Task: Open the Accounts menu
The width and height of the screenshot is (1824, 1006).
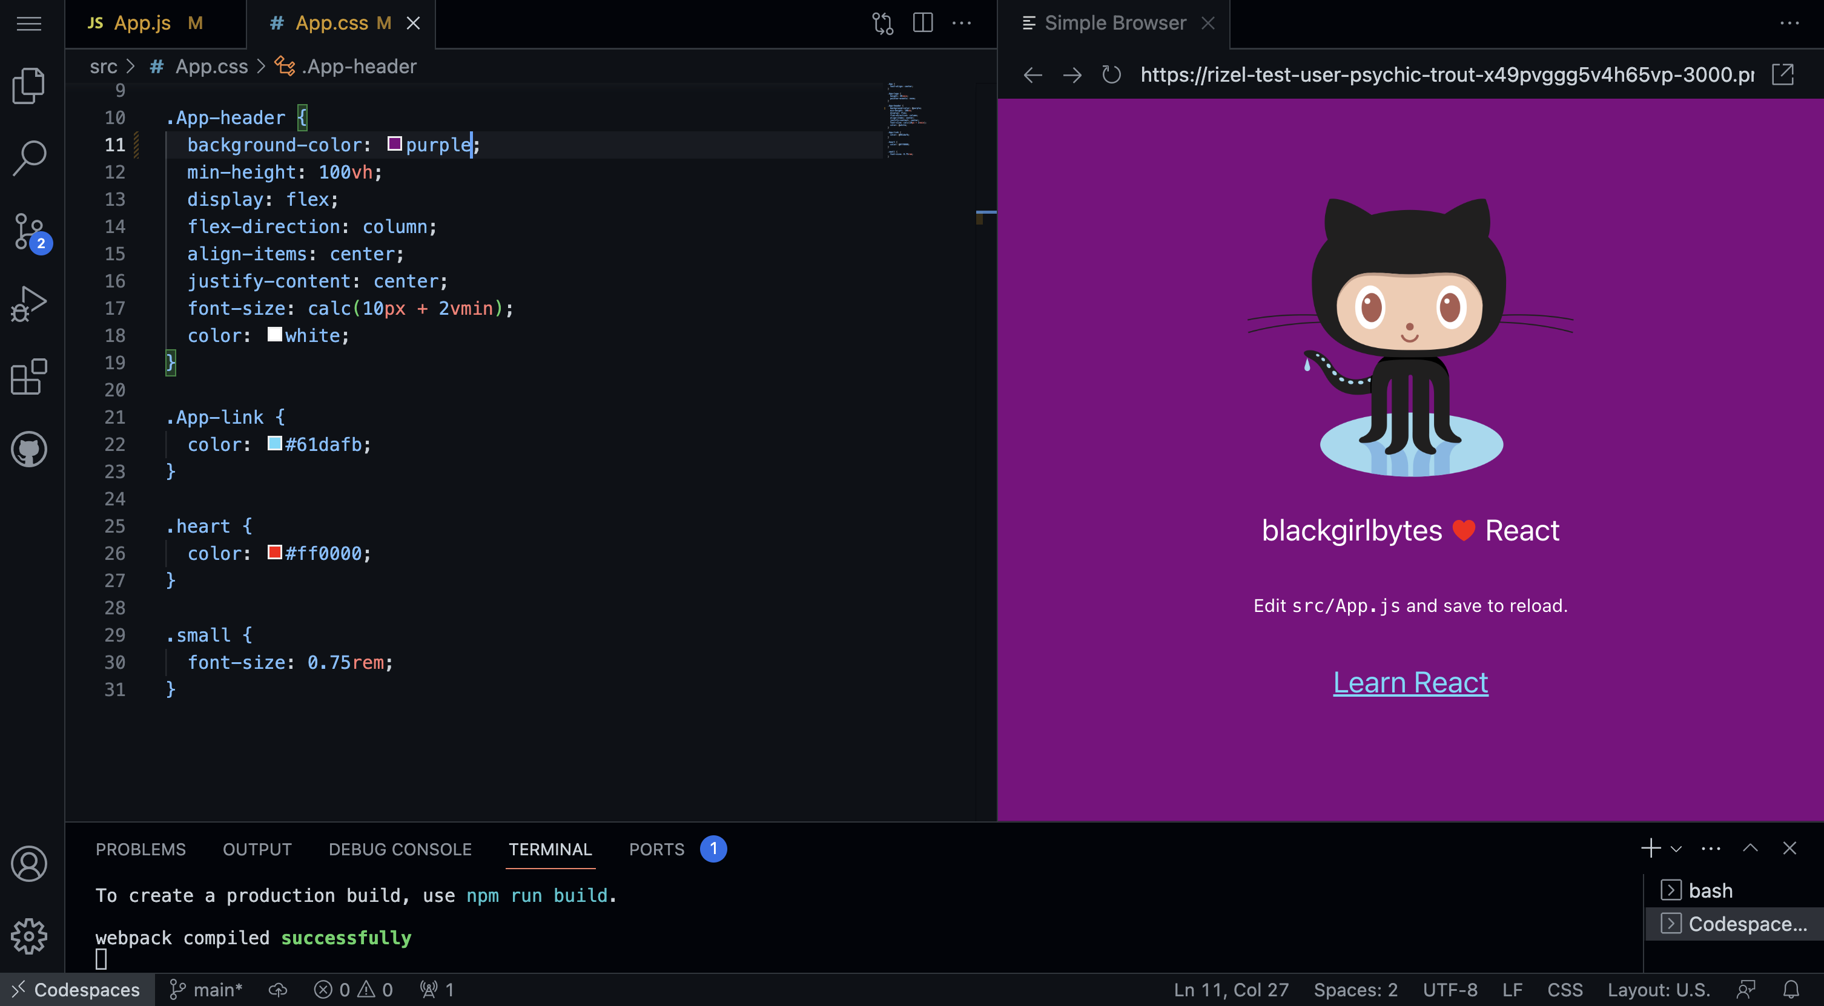Action: (29, 864)
